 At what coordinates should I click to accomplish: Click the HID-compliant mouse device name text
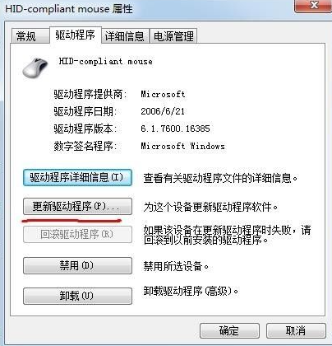[106, 61]
